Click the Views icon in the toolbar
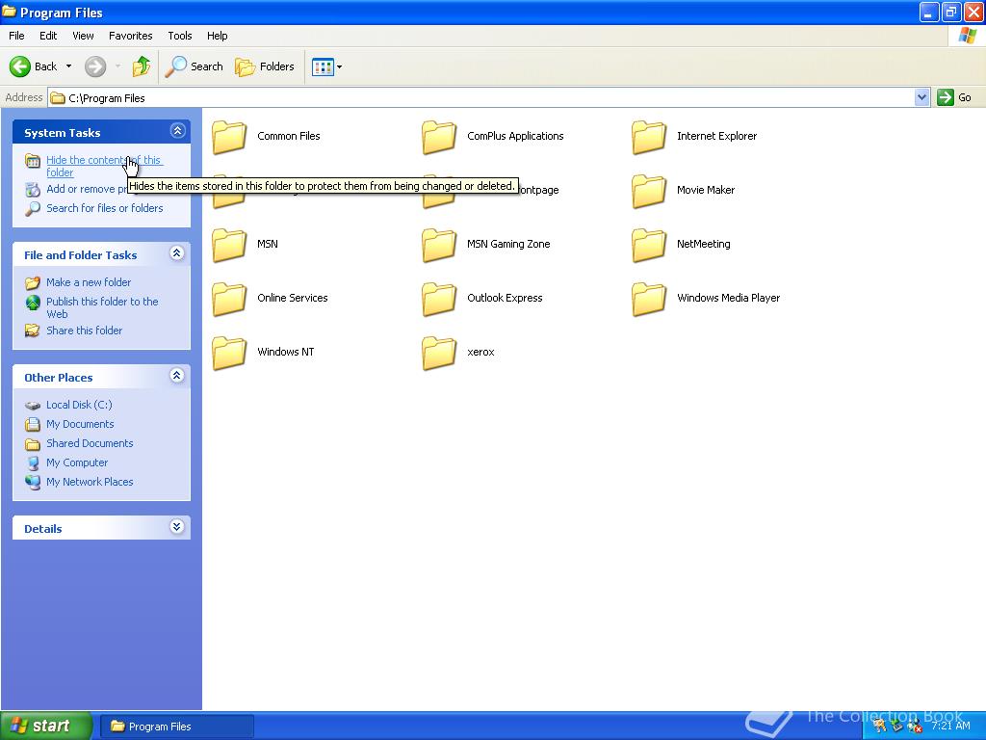Viewport: 986px width, 740px height. point(323,66)
